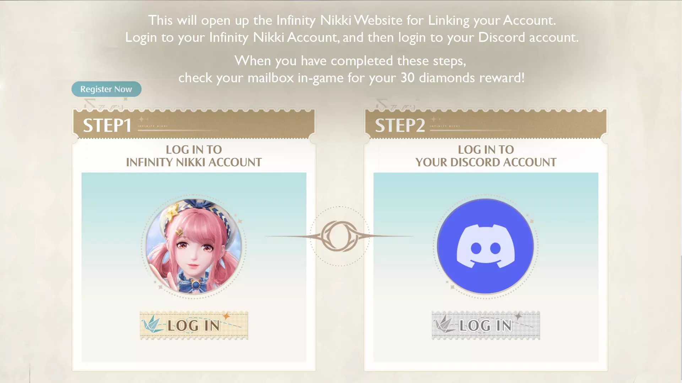Click the Register Now button
Viewport: 682px width, 383px height.
106,89
